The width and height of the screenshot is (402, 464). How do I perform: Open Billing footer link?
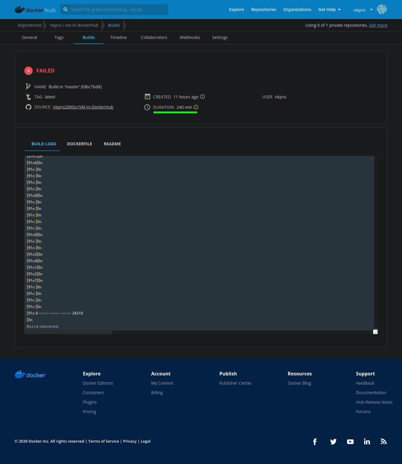click(x=157, y=393)
